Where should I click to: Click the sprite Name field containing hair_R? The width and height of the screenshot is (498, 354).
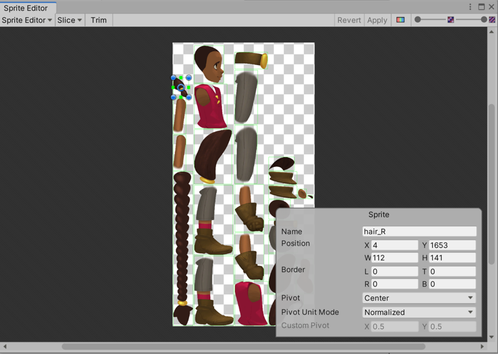pyautogui.click(x=418, y=231)
